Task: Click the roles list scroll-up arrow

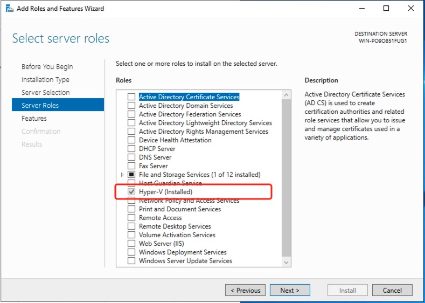Action: (286, 95)
